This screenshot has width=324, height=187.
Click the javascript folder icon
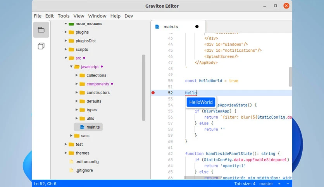77,67
